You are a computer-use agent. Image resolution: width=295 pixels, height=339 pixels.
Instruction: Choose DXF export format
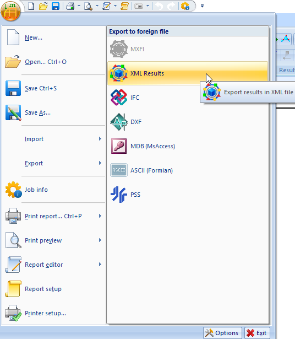(x=188, y=122)
